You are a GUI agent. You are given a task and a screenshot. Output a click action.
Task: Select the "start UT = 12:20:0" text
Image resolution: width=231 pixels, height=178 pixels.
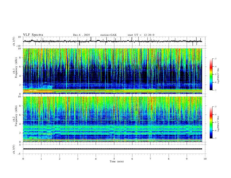click(x=141, y=35)
